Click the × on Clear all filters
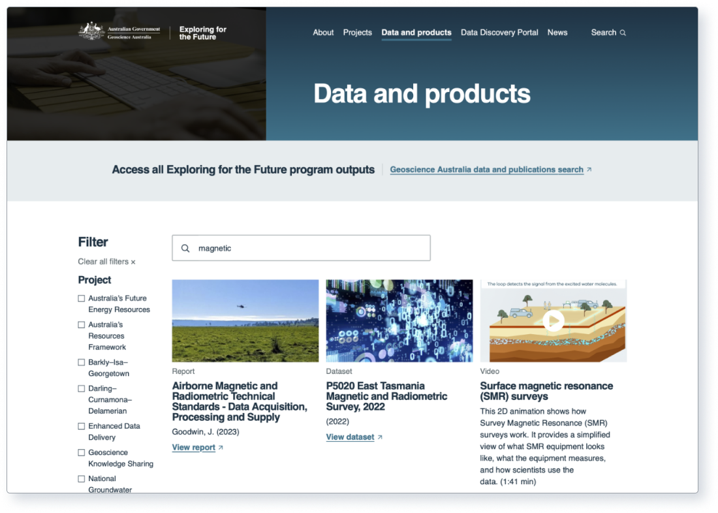718x513 pixels. pos(133,261)
